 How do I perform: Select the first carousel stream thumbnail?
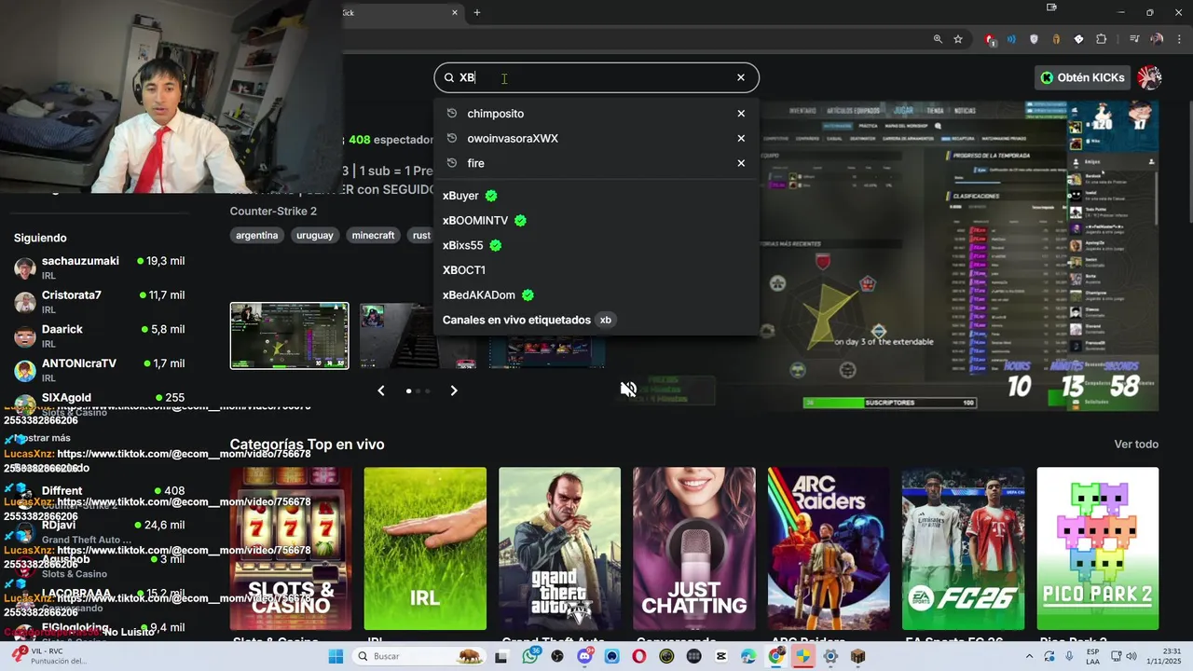(290, 335)
